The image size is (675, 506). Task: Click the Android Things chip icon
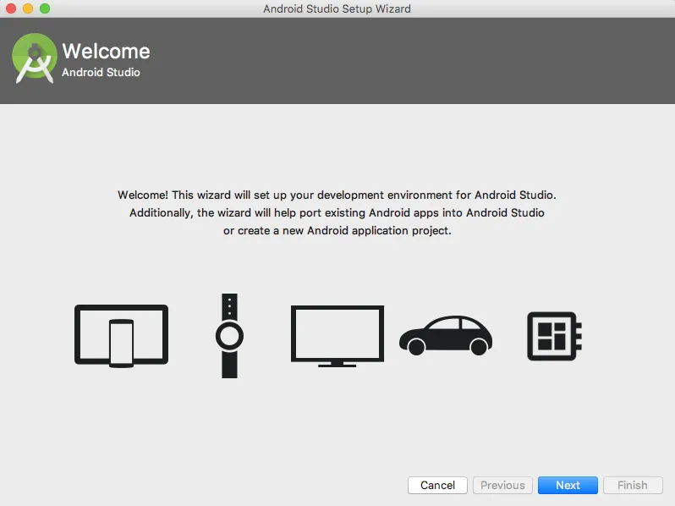tap(553, 336)
